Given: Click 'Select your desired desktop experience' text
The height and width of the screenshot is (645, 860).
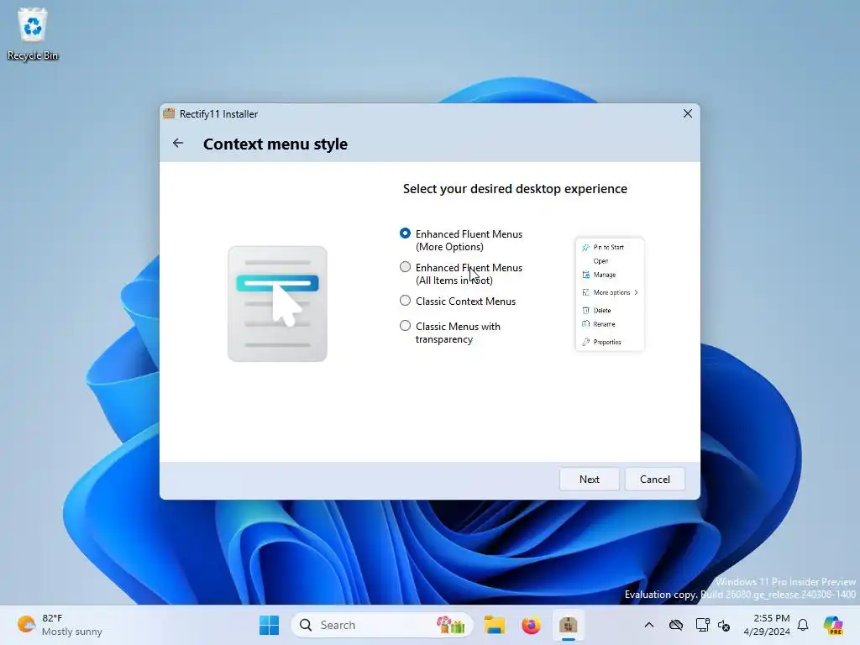Looking at the screenshot, I should (515, 189).
